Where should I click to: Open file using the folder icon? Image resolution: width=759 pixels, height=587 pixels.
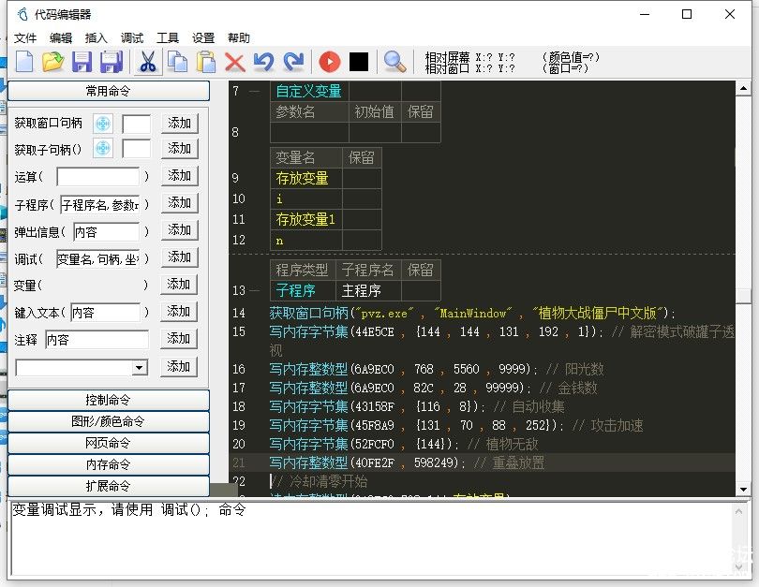52,62
